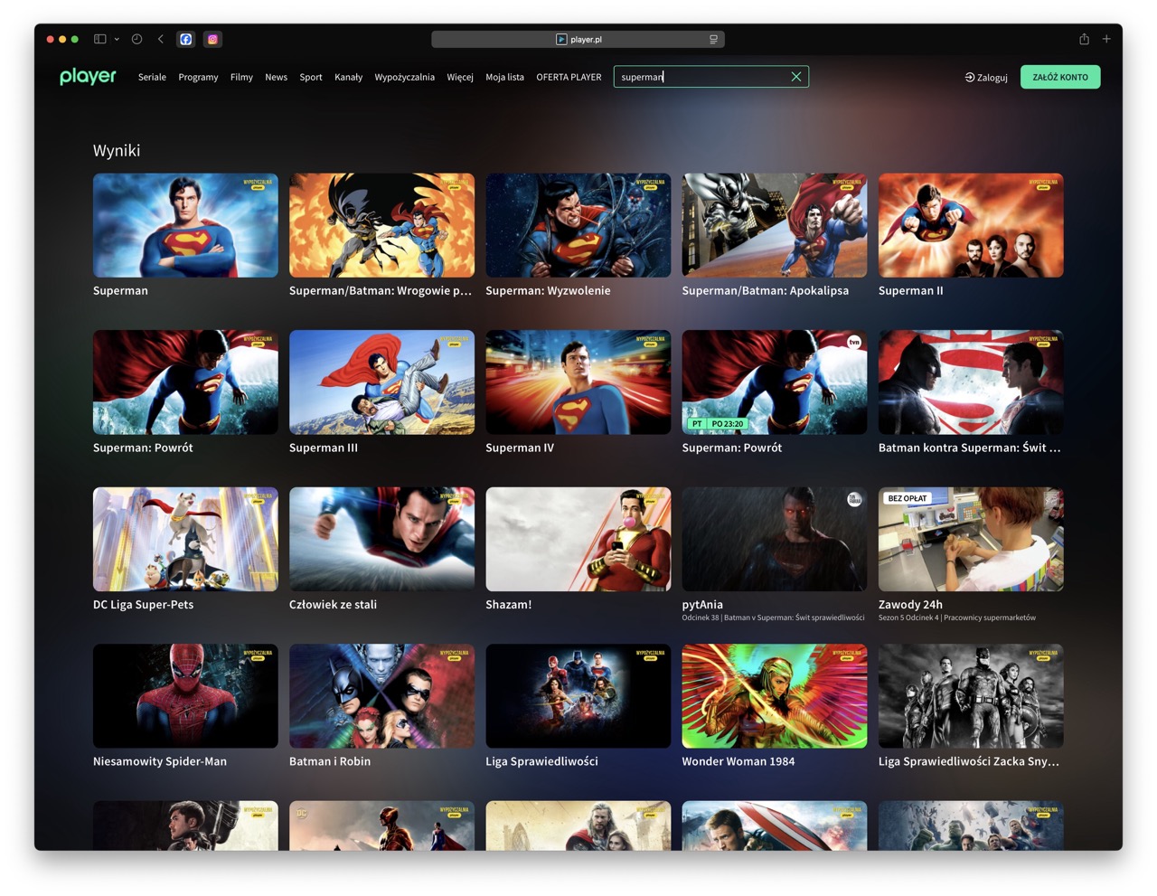Open Batman i Robin thumbnail

point(381,696)
